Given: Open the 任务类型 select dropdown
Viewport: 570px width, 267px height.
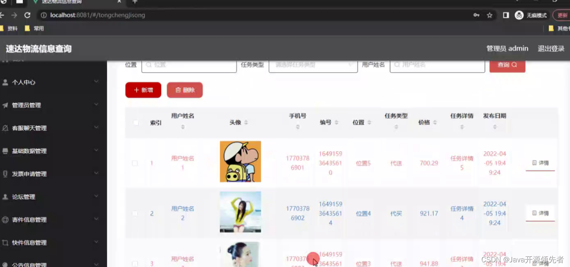Looking at the screenshot, I should click(x=313, y=65).
